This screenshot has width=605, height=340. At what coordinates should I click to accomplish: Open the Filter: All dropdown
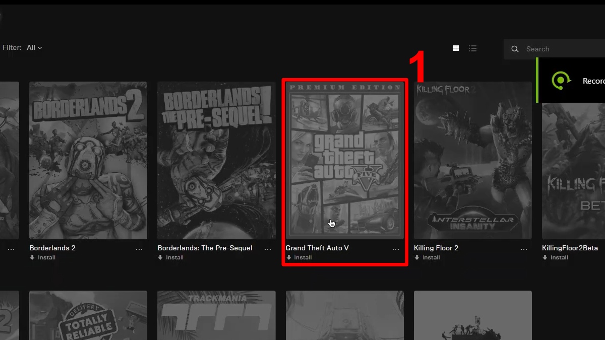point(23,47)
